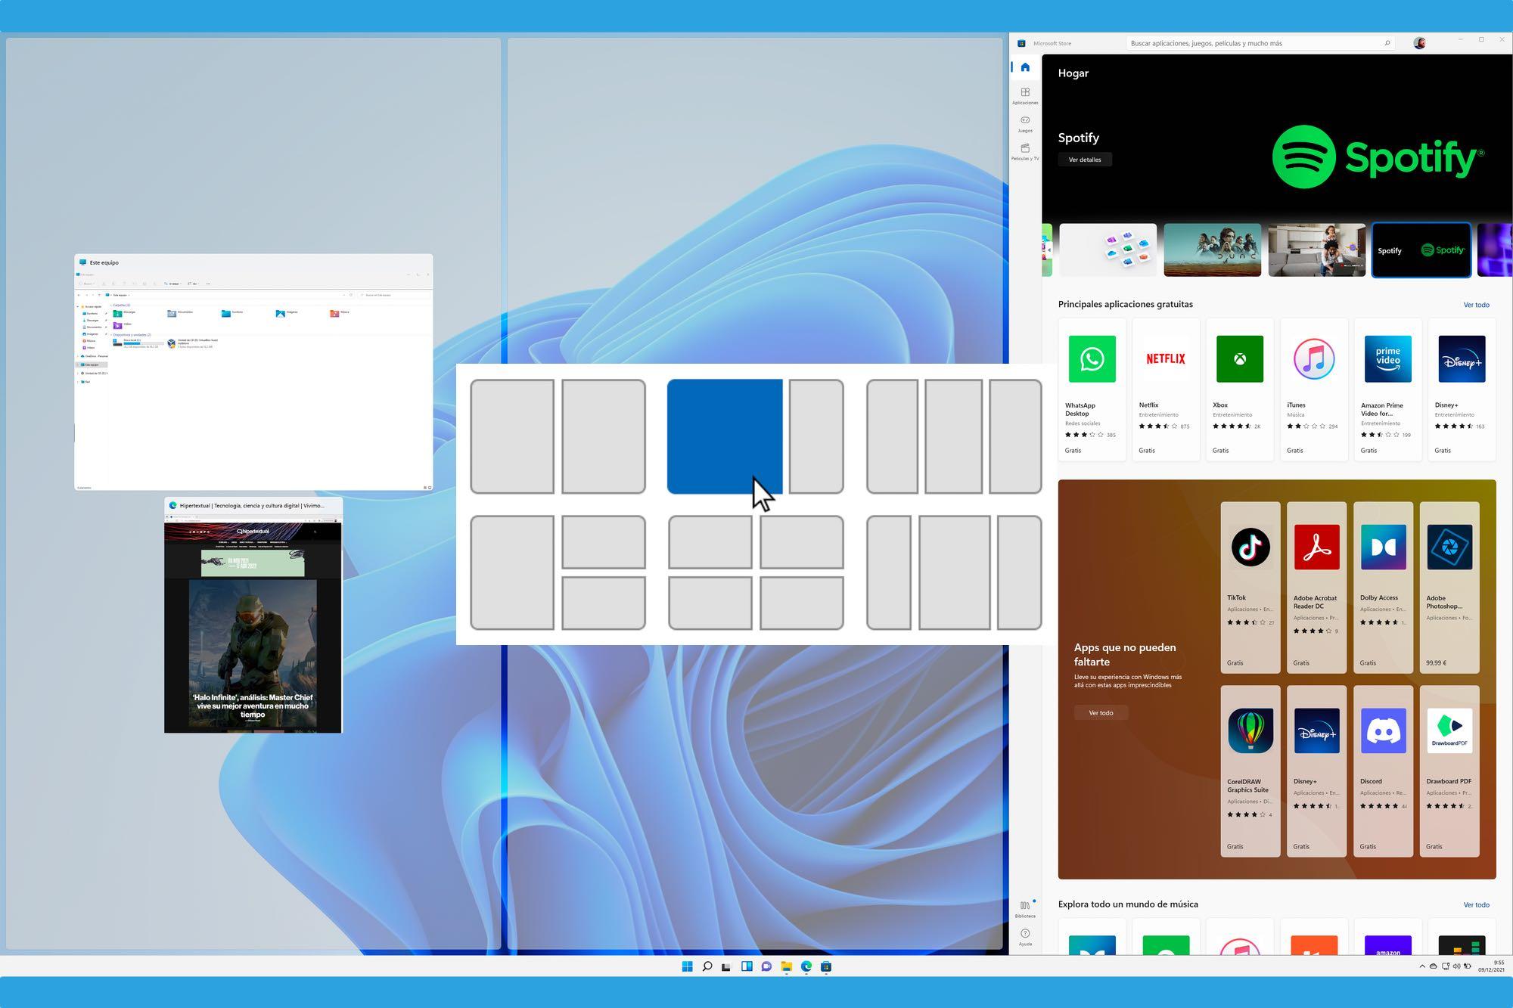Open Biblioteca in the Store sidebar
Image resolution: width=1513 pixels, height=1008 pixels.
pyautogui.click(x=1025, y=908)
